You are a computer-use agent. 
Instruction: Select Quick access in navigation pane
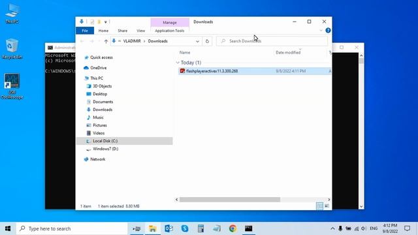101,57
